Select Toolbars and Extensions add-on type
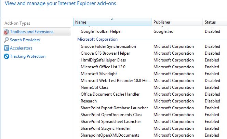 [x=37, y=31]
